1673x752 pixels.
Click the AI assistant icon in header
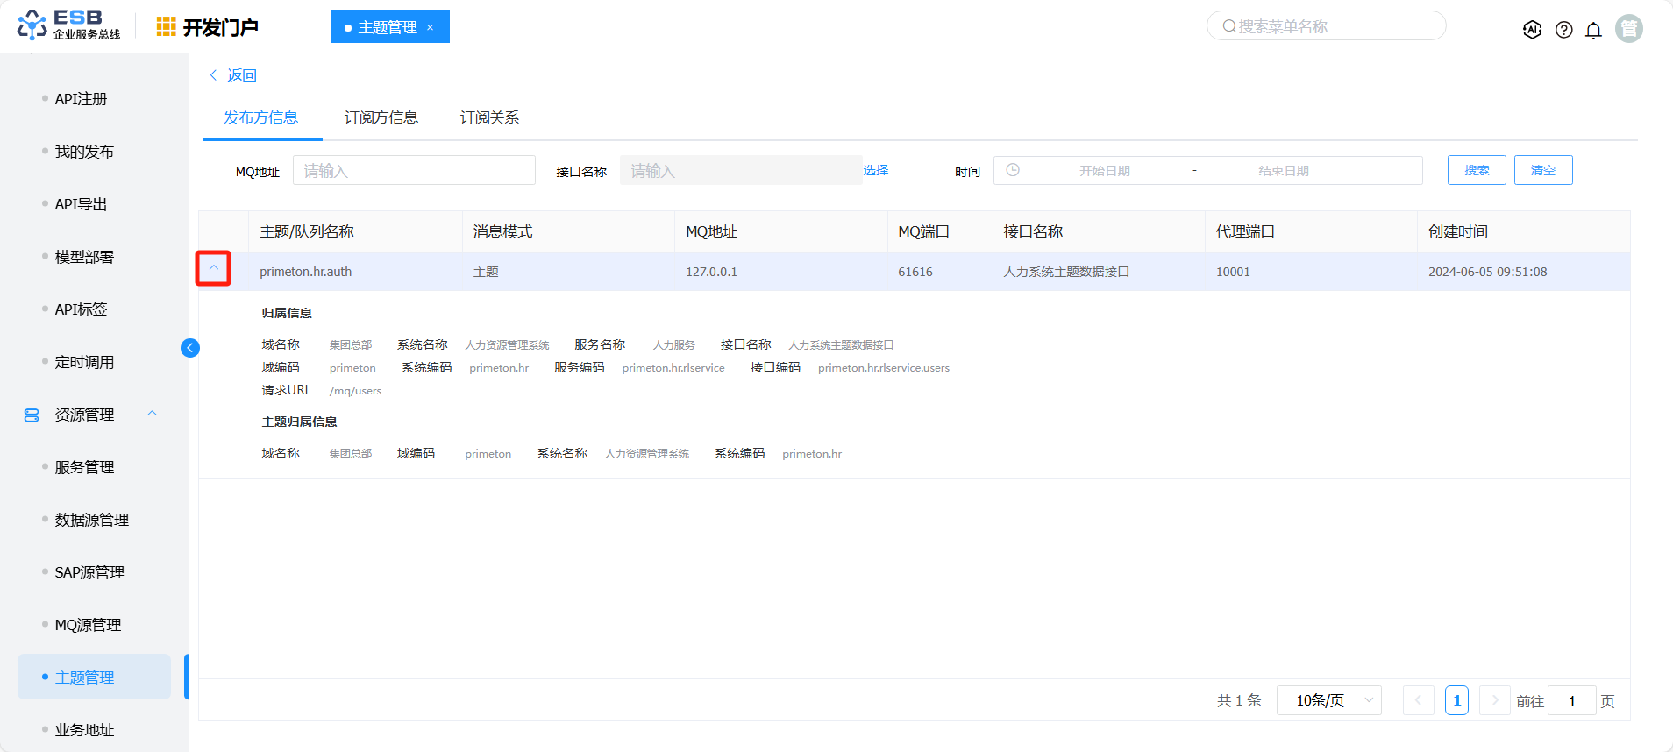(1532, 30)
